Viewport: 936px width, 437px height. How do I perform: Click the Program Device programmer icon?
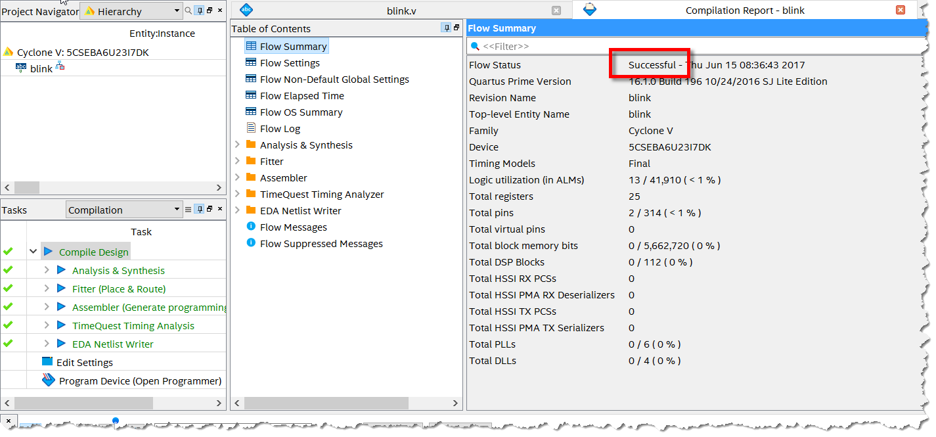click(48, 380)
